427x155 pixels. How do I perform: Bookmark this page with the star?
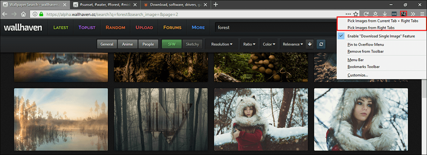click(356, 14)
